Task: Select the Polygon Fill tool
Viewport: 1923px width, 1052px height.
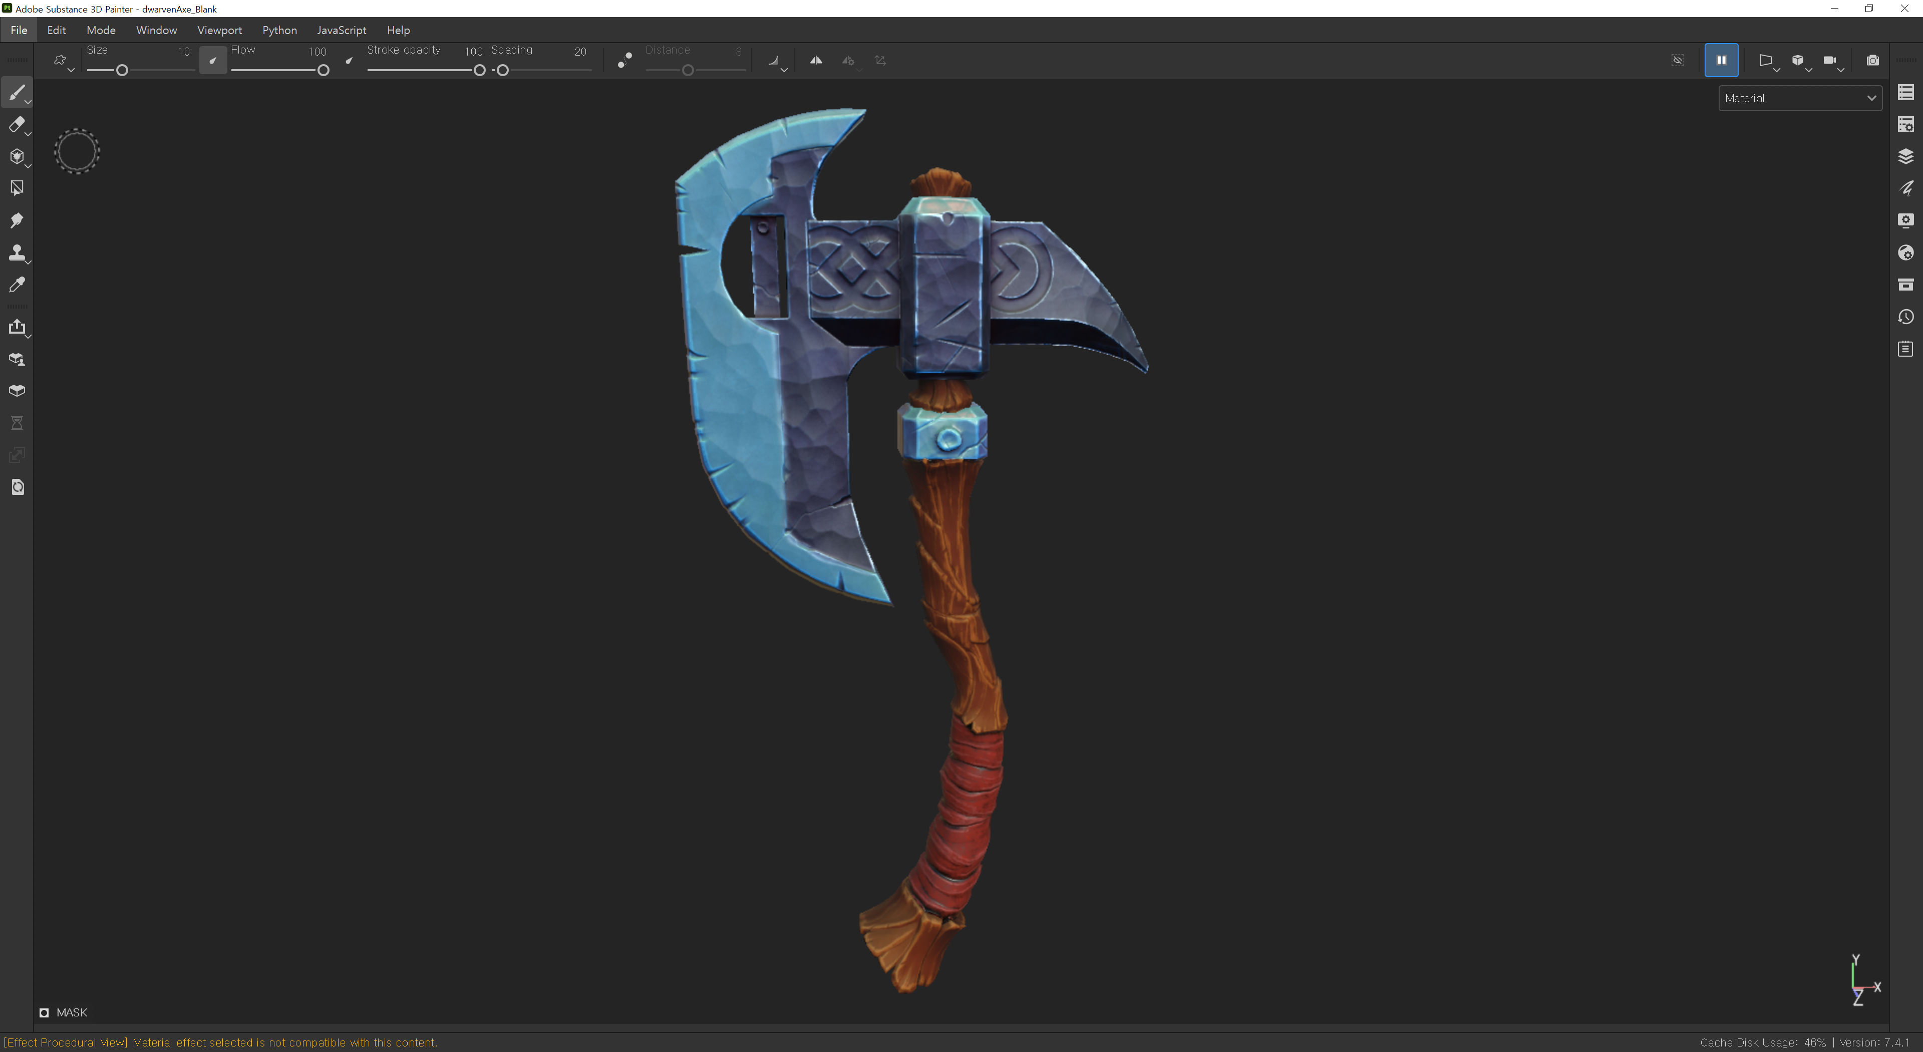Action: click(17, 188)
